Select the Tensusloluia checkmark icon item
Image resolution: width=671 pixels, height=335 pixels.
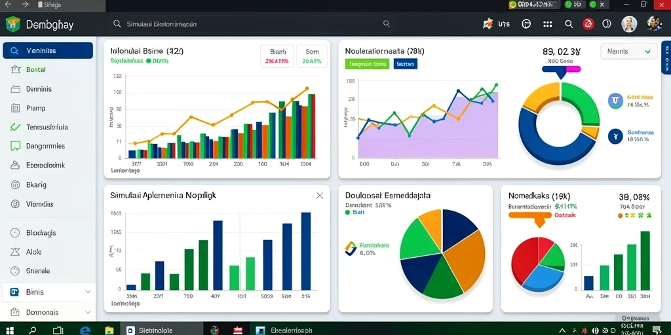[15, 127]
